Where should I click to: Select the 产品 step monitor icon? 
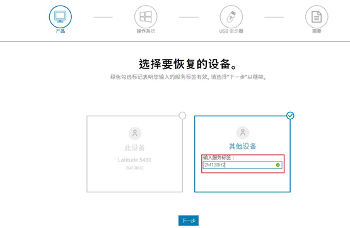pyautogui.click(x=61, y=17)
